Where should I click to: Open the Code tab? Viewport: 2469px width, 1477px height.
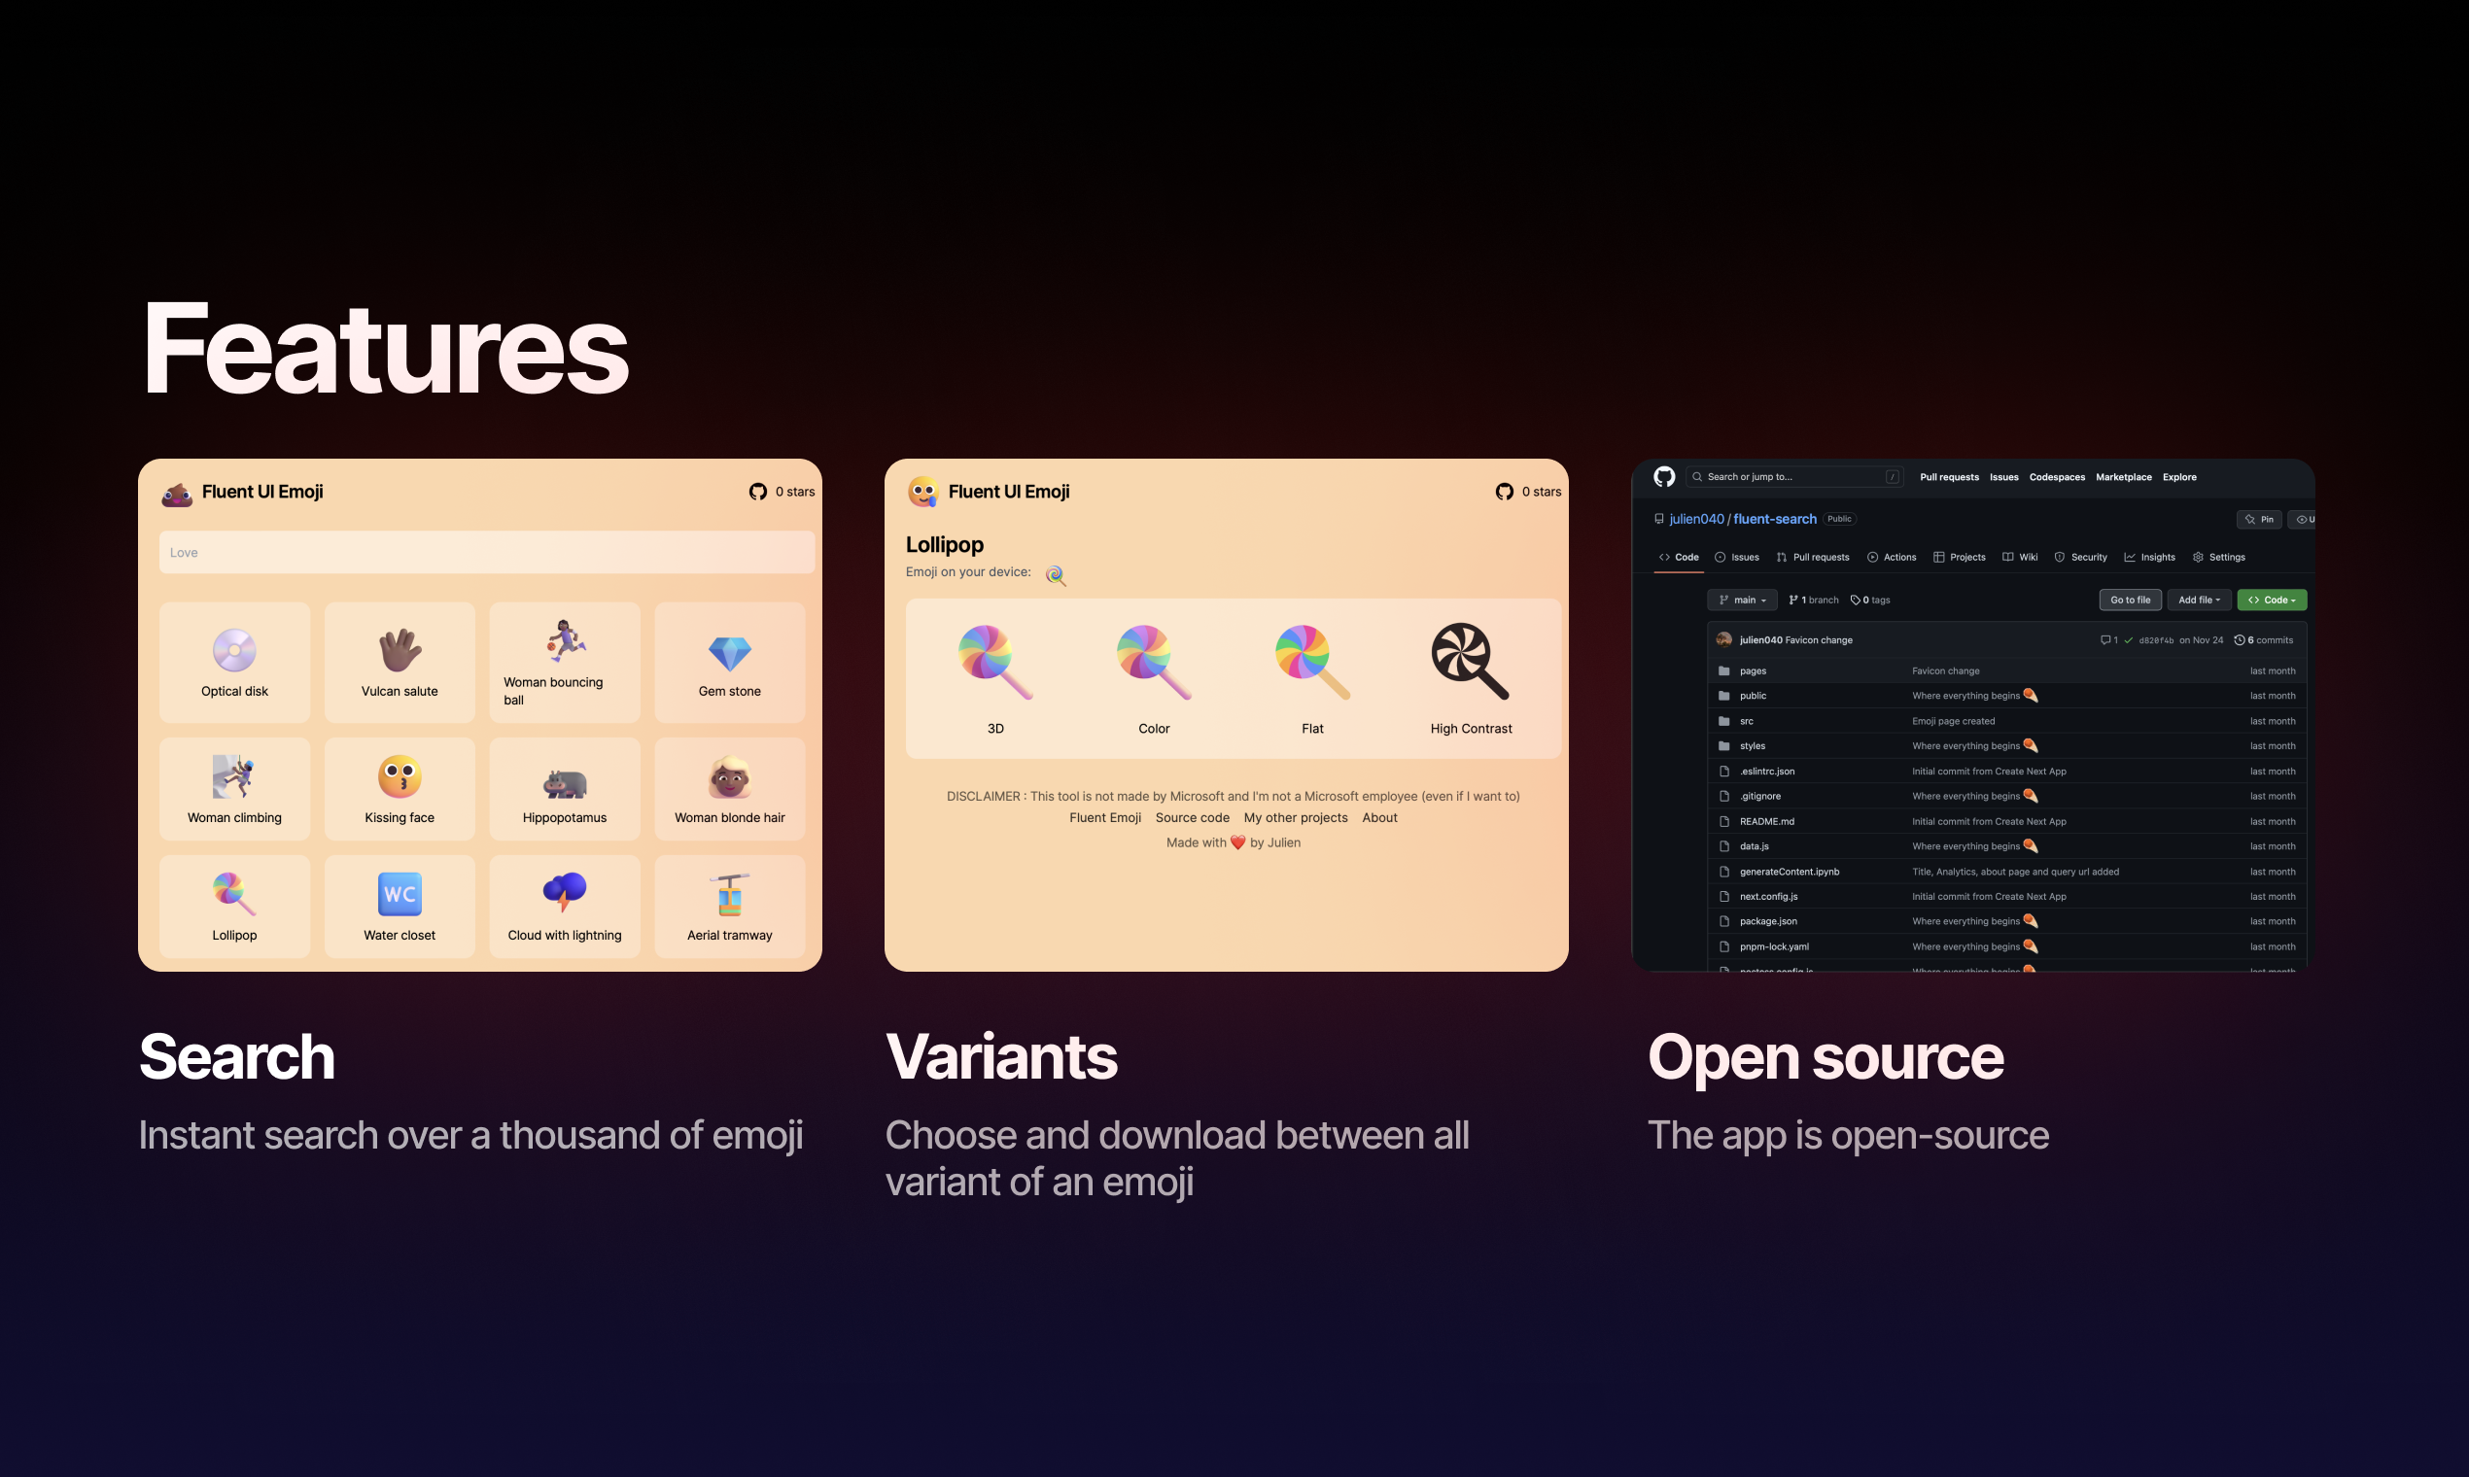[1679, 558]
